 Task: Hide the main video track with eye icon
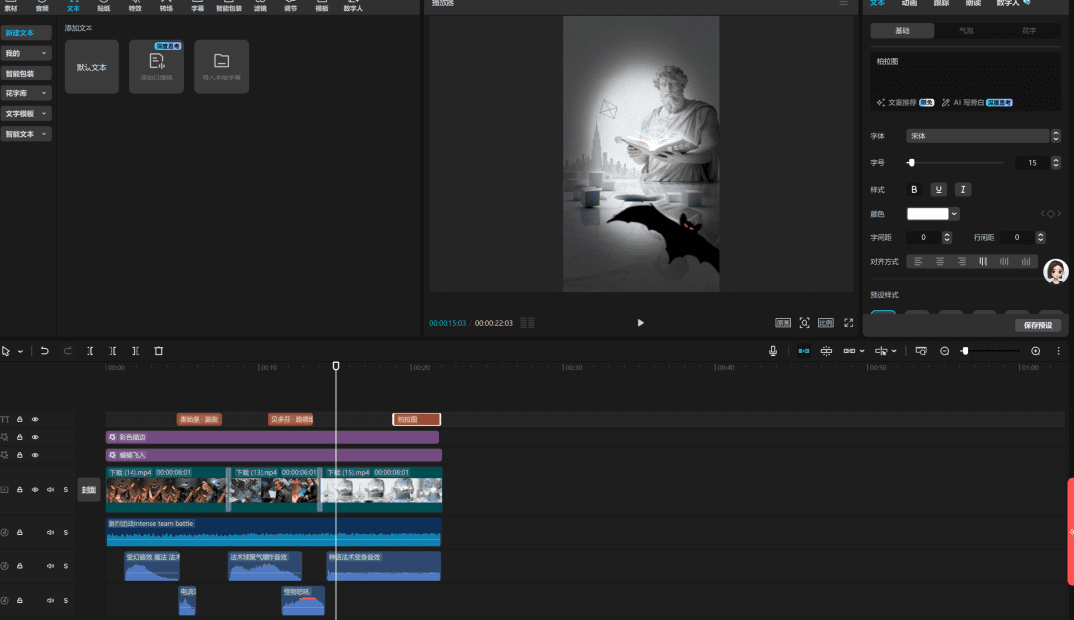click(35, 490)
